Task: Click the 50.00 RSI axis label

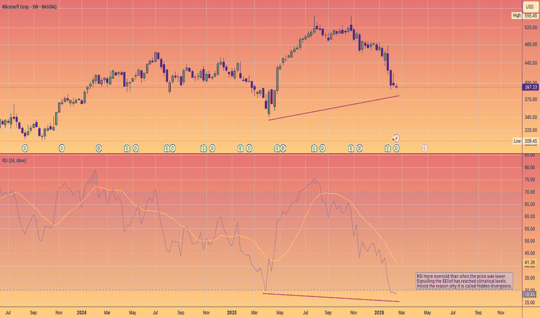Action: pyautogui.click(x=530, y=241)
